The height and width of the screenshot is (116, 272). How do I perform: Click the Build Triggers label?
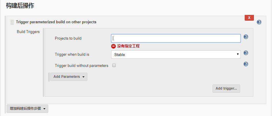coord(28,32)
